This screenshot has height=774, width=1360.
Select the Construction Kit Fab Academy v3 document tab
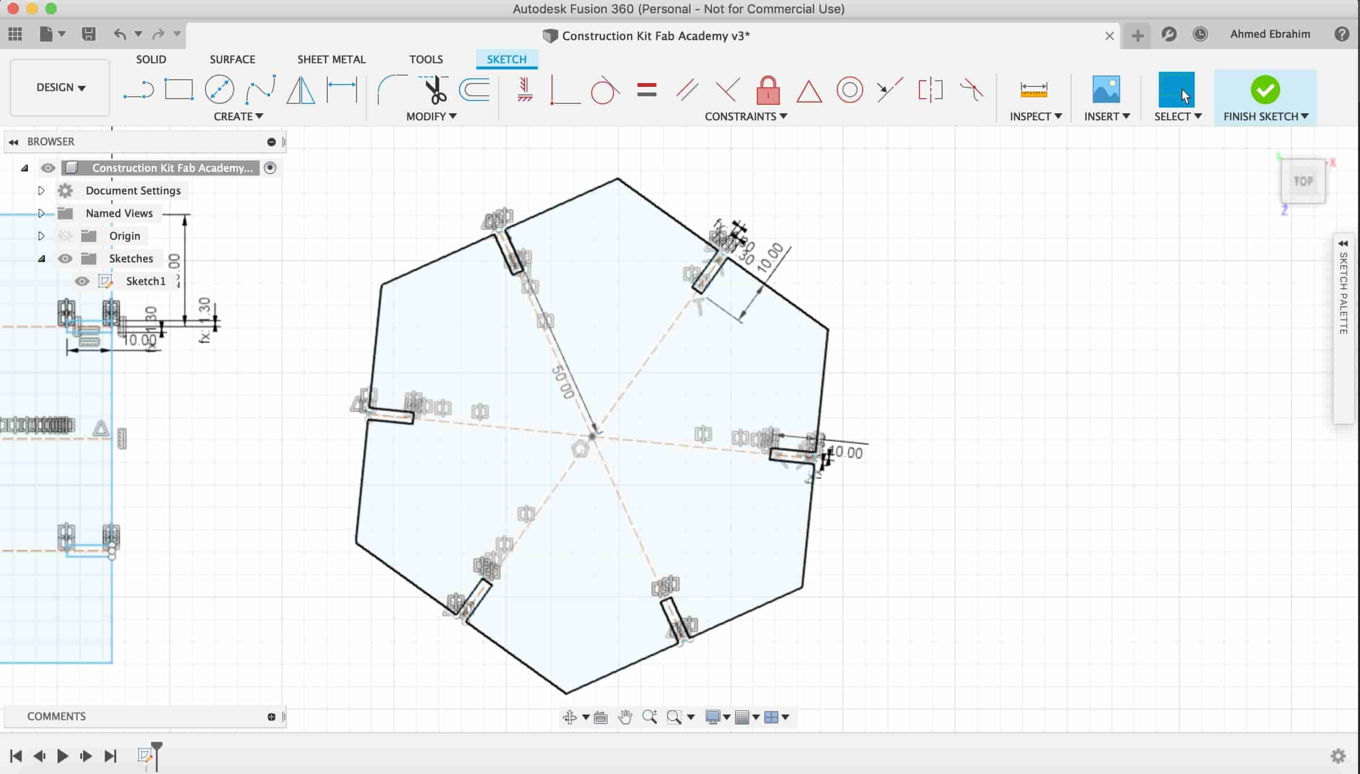click(646, 35)
